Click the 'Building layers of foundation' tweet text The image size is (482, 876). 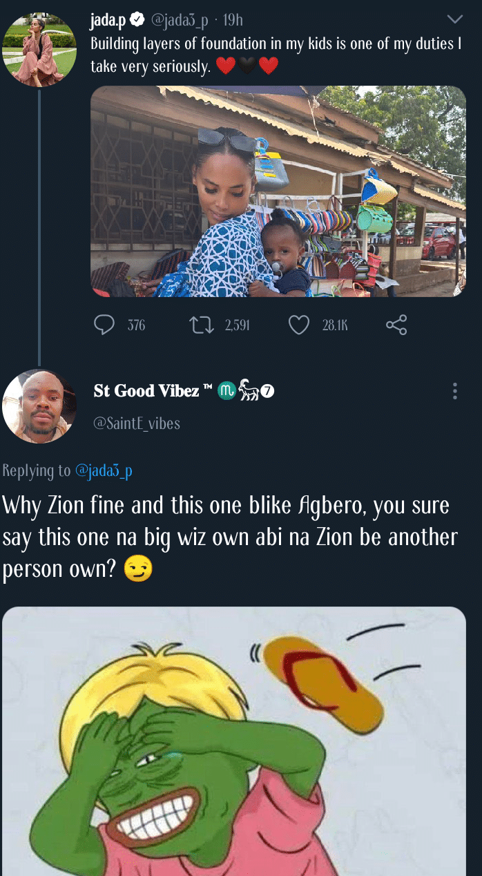pyautogui.click(x=276, y=55)
